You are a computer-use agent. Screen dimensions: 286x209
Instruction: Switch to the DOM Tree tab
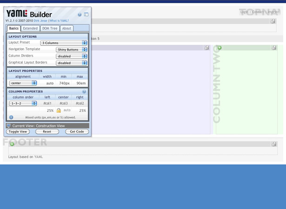(50, 28)
